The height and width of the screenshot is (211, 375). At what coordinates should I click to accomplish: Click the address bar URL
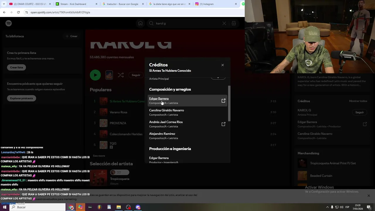tap(60, 12)
